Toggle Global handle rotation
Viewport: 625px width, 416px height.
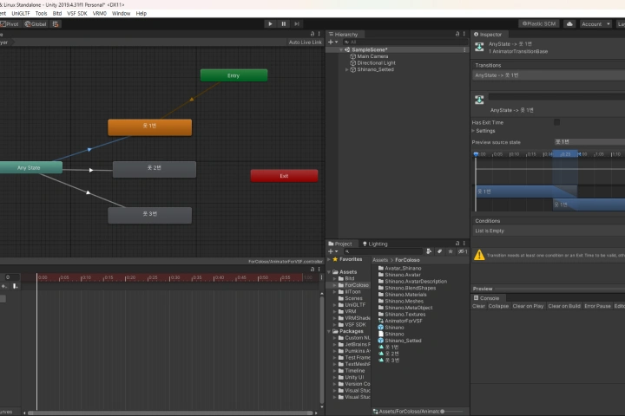[36, 24]
